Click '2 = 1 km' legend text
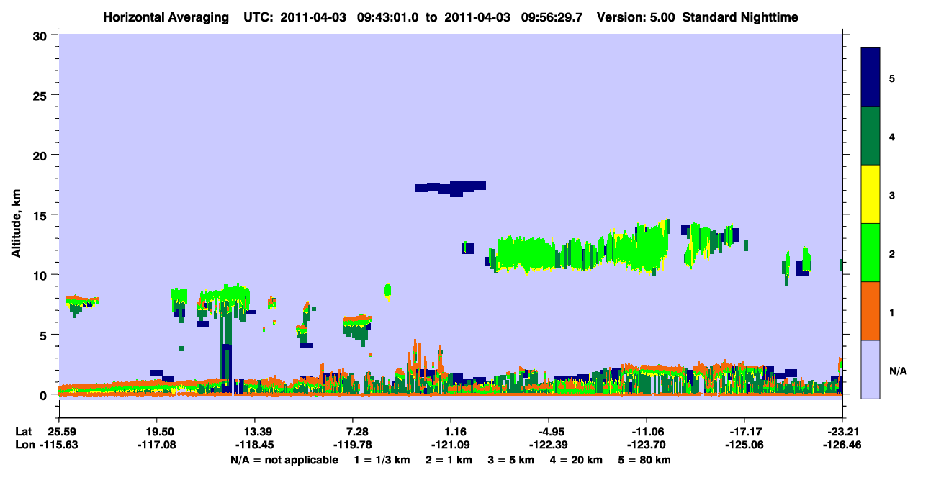Image resolution: width=936 pixels, height=480 pixels. point(449,459)
